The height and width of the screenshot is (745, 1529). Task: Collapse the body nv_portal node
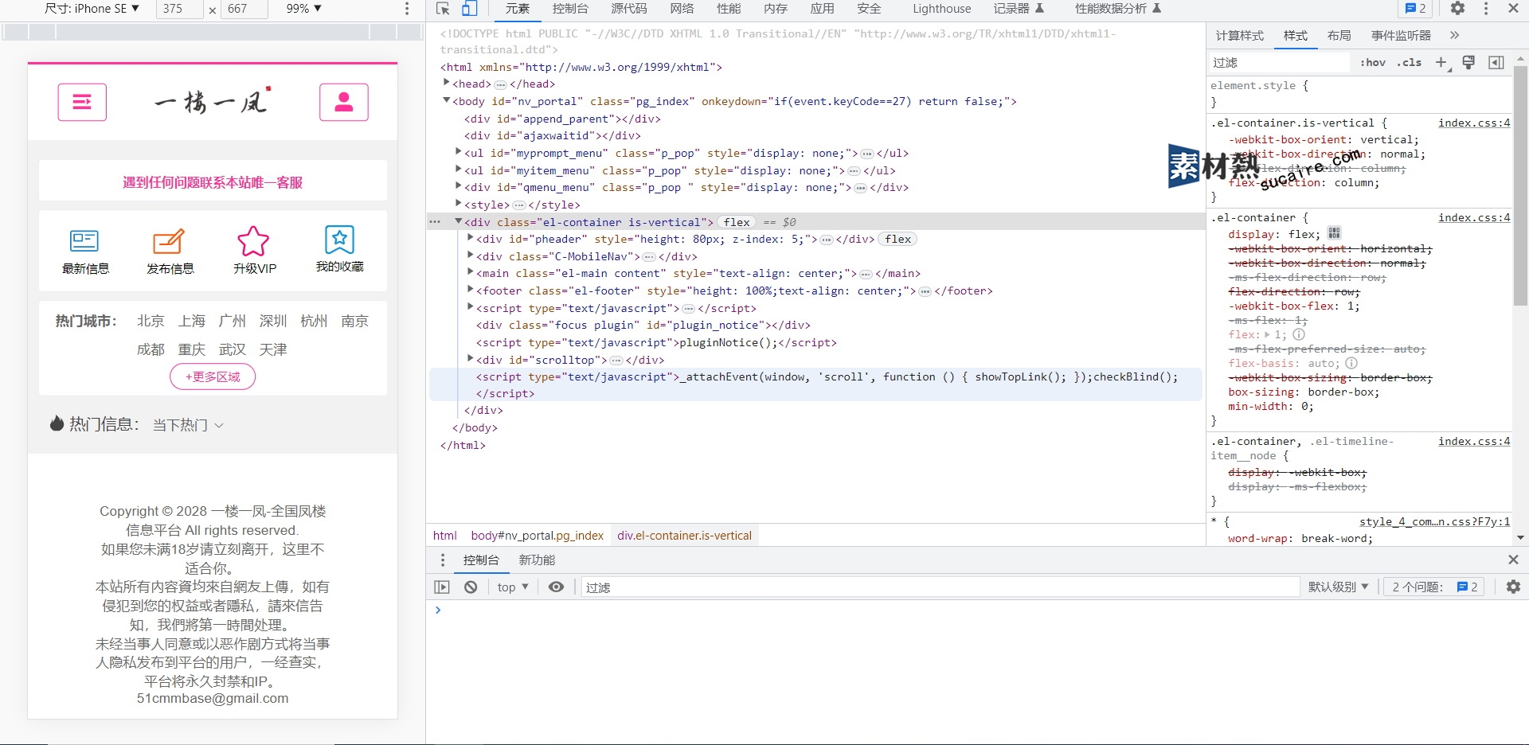coord(446,100)
